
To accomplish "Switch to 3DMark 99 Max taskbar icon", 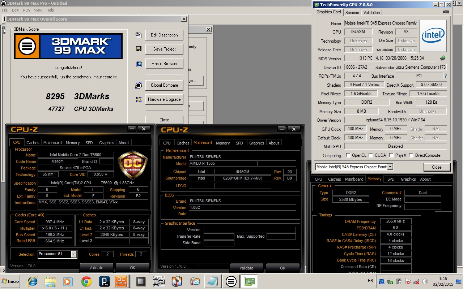I will coord(231,281).
